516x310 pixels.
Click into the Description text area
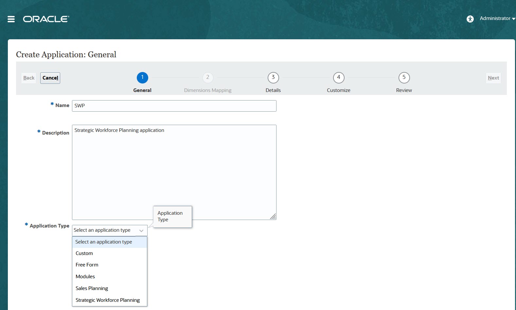[x=174, y=172]
